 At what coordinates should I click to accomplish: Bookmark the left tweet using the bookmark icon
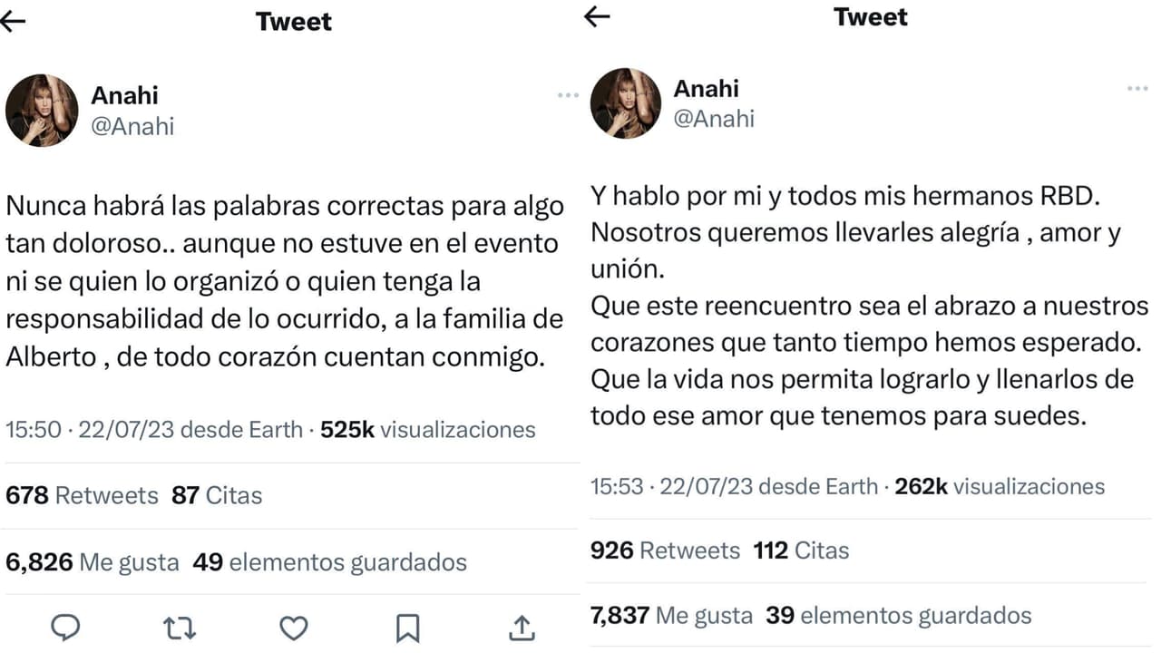click(x=408, y=627)
